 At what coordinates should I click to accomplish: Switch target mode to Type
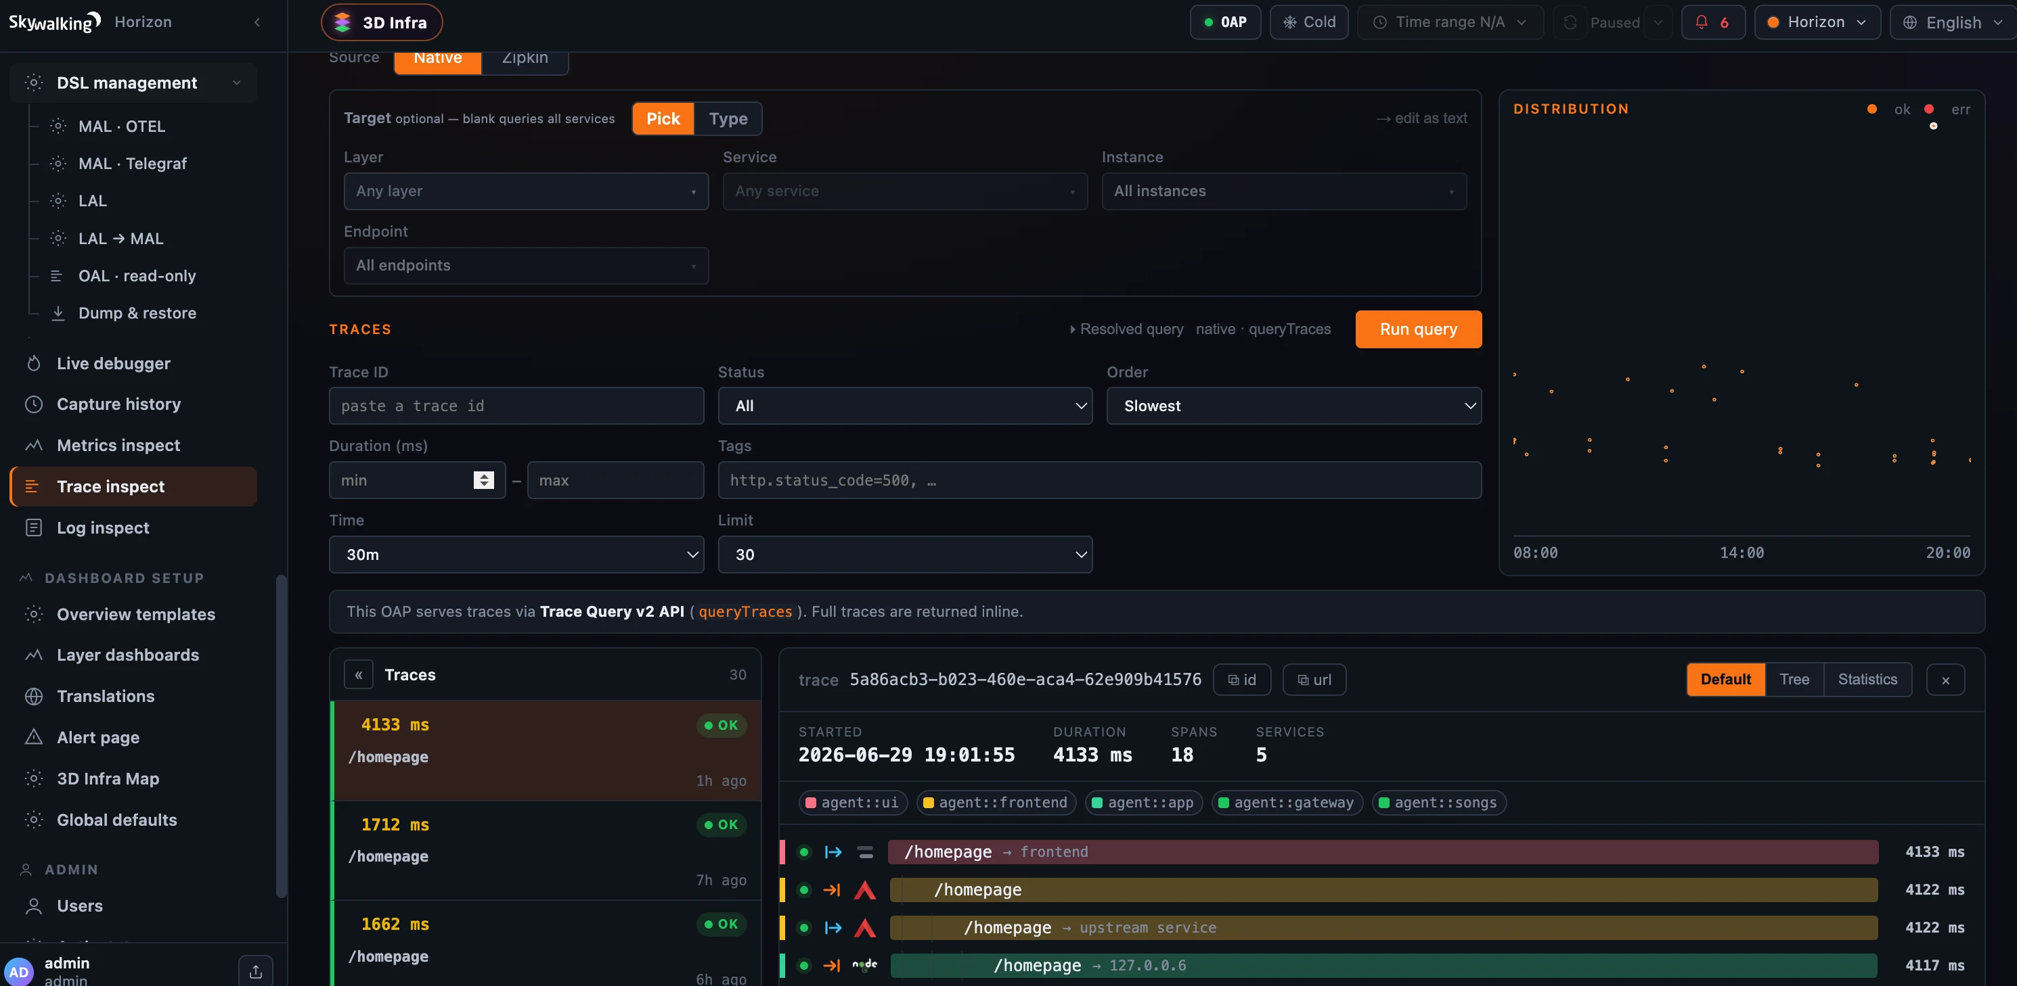coord(728,119)
